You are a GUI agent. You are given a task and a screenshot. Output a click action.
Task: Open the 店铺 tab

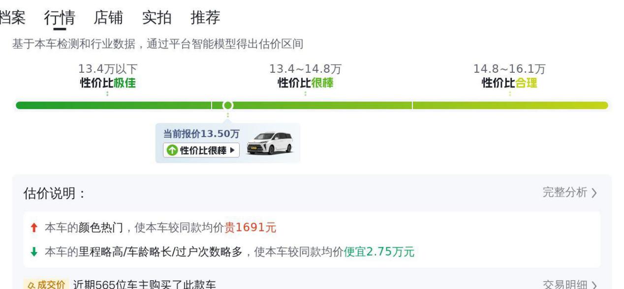[108, 18]
